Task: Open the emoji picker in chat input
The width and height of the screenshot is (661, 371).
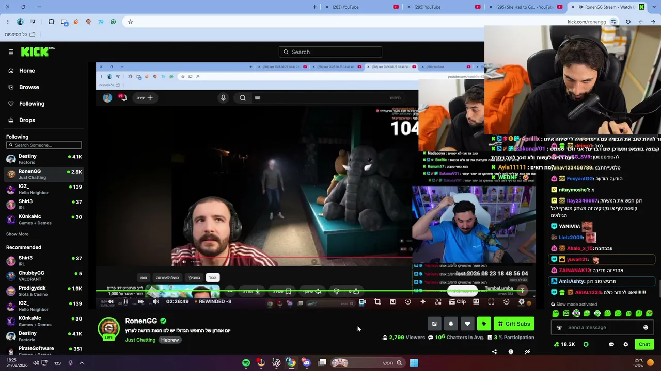Action: coord(646,328)
